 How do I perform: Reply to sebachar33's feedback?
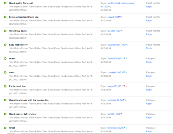[149, 104]
